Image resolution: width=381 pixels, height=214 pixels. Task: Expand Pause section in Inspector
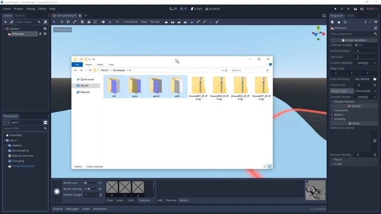click(354, 160)
